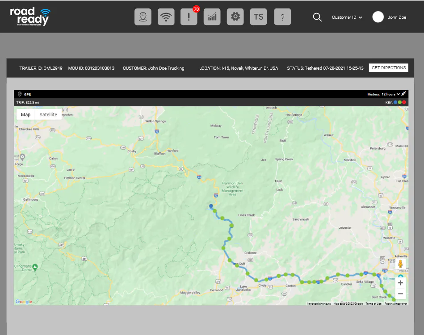Click the TRAILER ID: CML2949 text
424x335 pixels.
point(41,68)
